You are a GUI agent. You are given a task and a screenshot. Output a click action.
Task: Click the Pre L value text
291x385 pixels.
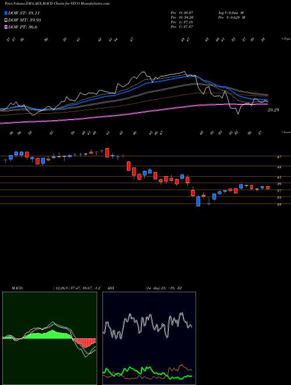[182, 22]
